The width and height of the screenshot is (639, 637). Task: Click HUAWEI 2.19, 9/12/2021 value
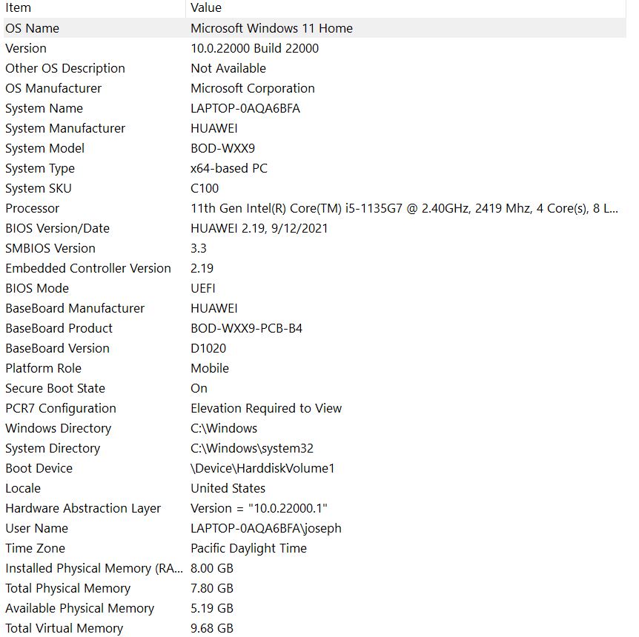click(259, 228)
